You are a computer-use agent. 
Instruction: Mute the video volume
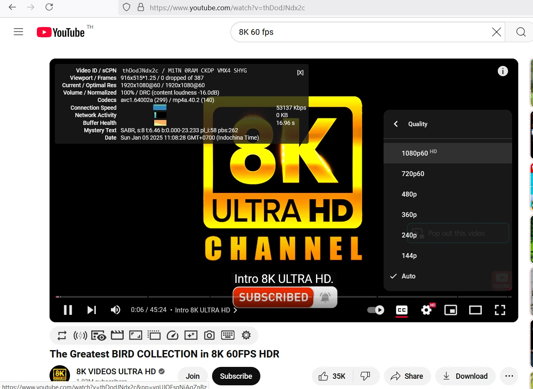(x=115, y=310)
